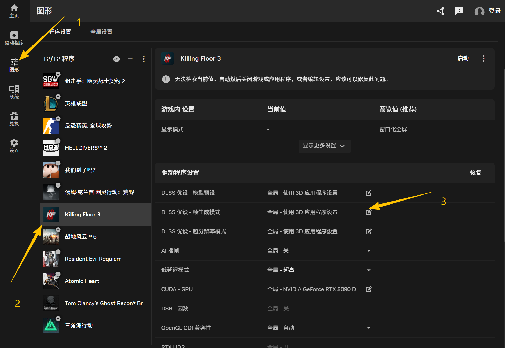Select 战地风云 6 in program list
The image size is (505, 348).
[x=96, y=237]
